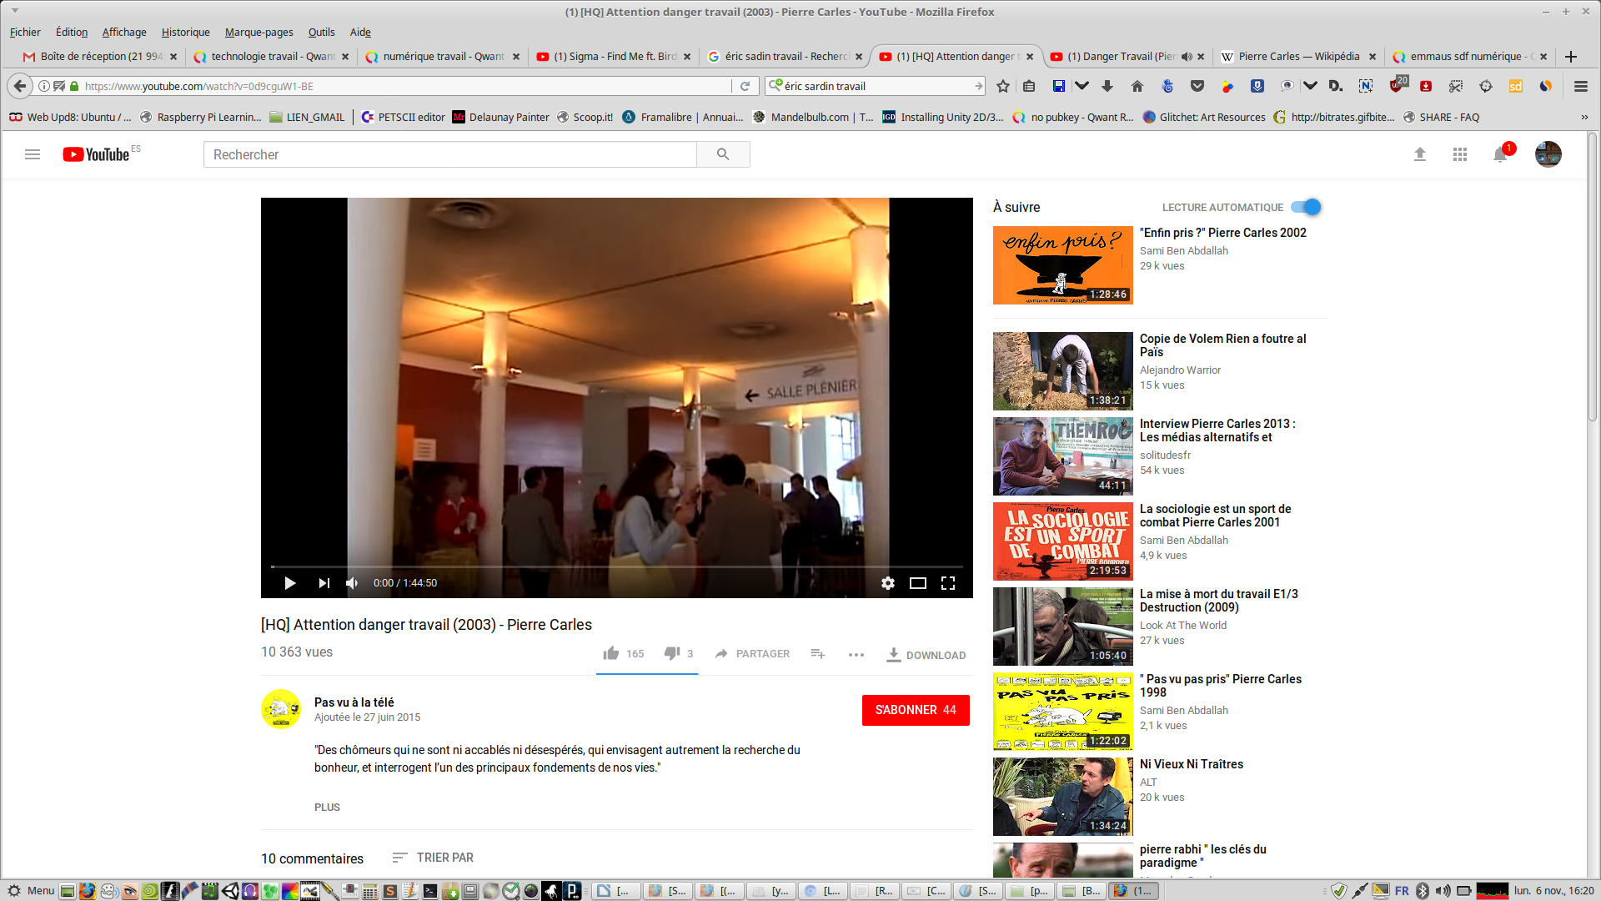
Task: Click the S'abonner button
Action: click(x=915, y=710)
